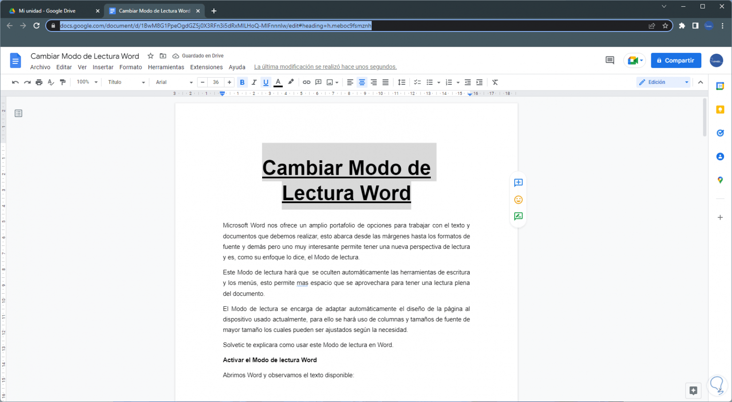Open the Arial font dropdown
This screenshot has height=402, width=732.
tap(174, 82)
